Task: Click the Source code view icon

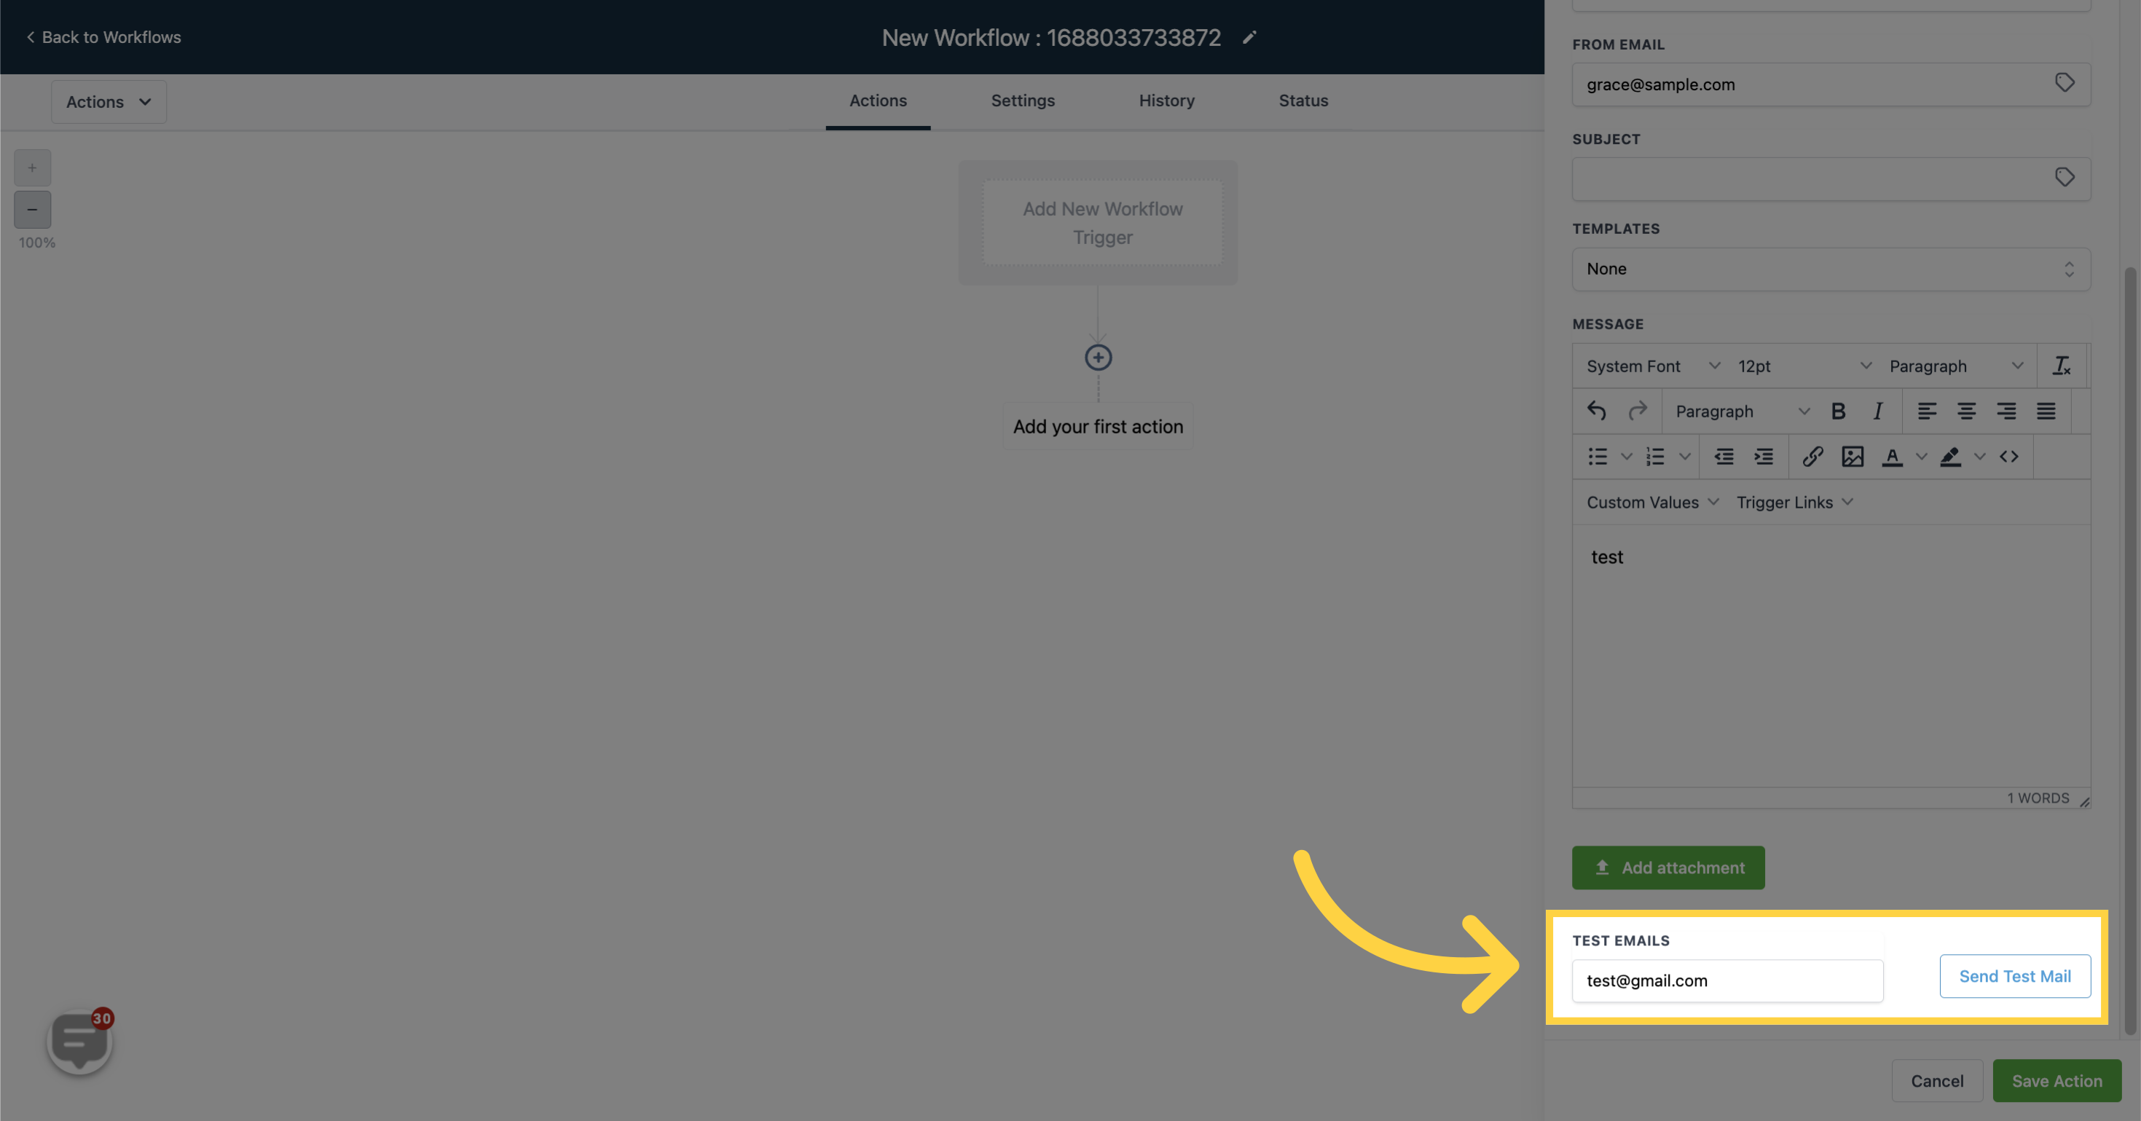Action: click(2008, 456)
